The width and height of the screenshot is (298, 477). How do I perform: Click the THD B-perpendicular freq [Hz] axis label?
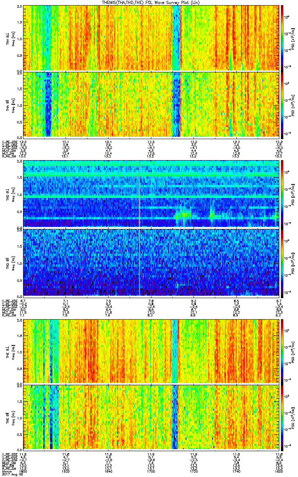pyautogui.click(x=13, y=194)
